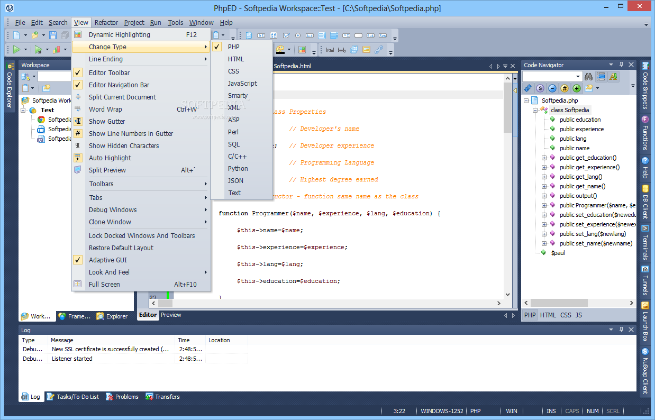Switch to the Problems tab in Log panel
This screenshot has width=655, height=420.
(122, 397)
